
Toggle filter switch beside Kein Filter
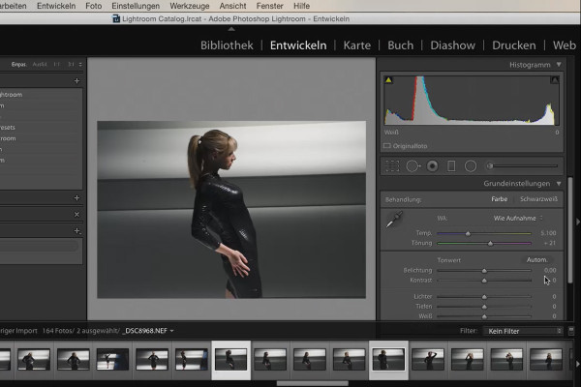pyautogui.click(x=571, y=330)
